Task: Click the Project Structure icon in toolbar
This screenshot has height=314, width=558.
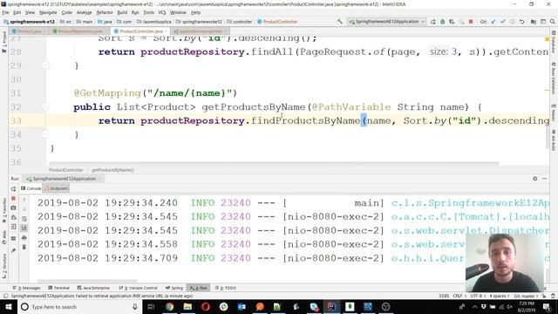Action: pyautogui.click(x=534, y=22)
